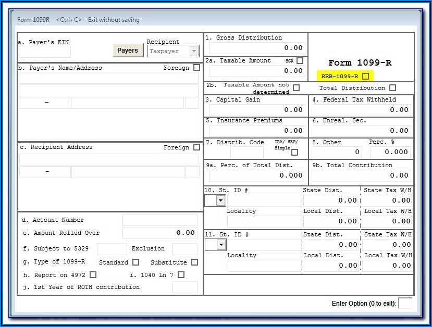Check the Foreign box for Payer's address
This screenshot has width=432, height=327.
tap(196, 68)
